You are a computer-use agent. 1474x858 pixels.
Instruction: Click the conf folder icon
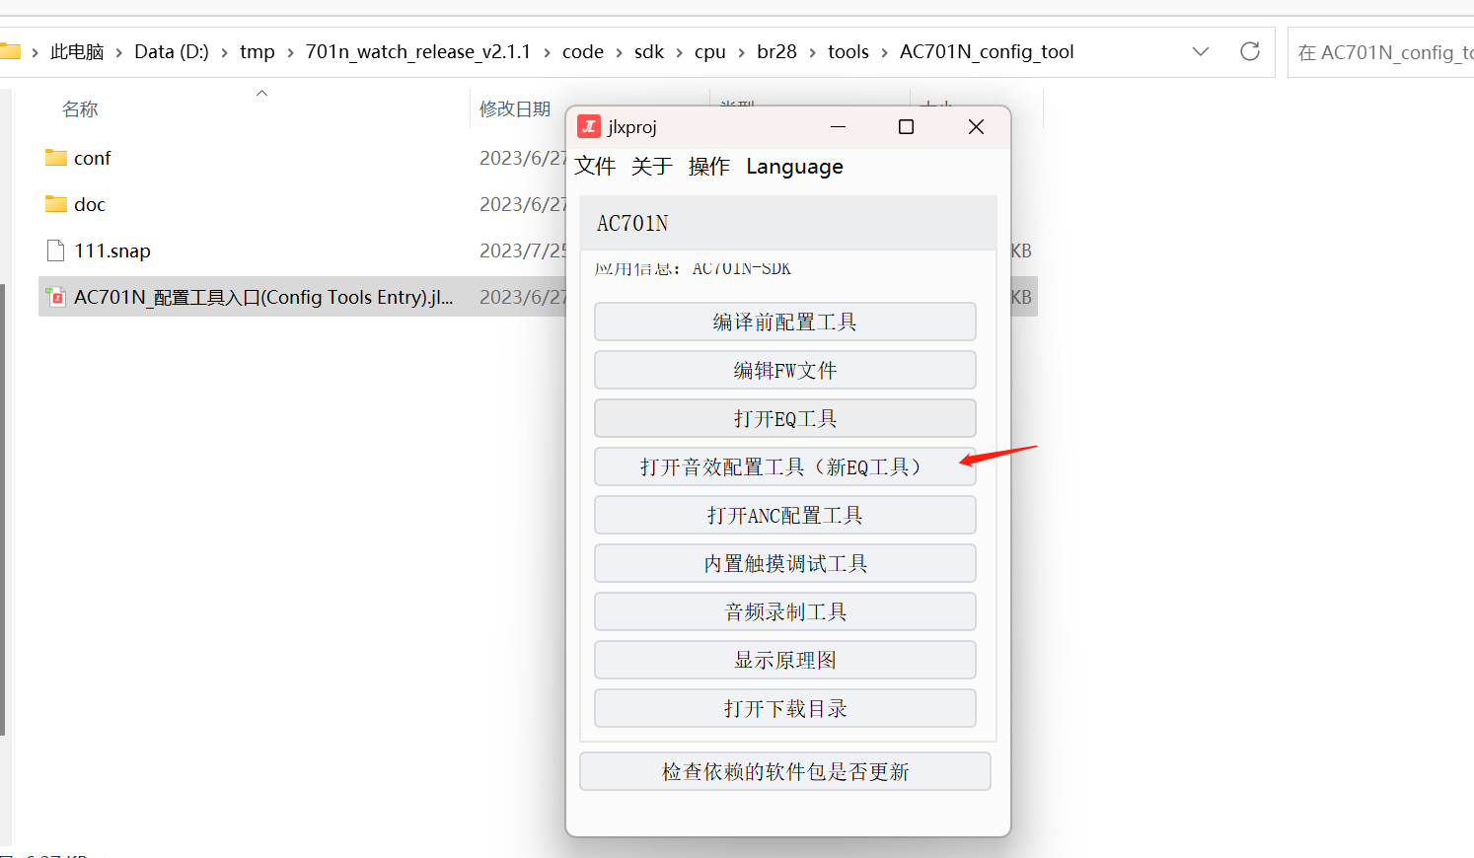coord(56,158)
